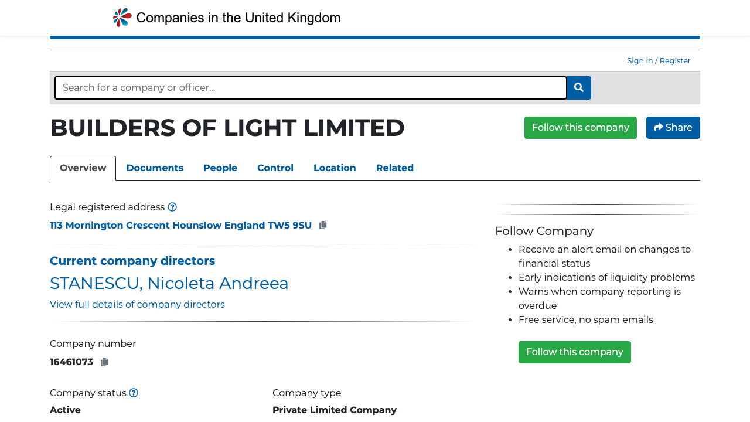Open the Control tab

point(275,168)
